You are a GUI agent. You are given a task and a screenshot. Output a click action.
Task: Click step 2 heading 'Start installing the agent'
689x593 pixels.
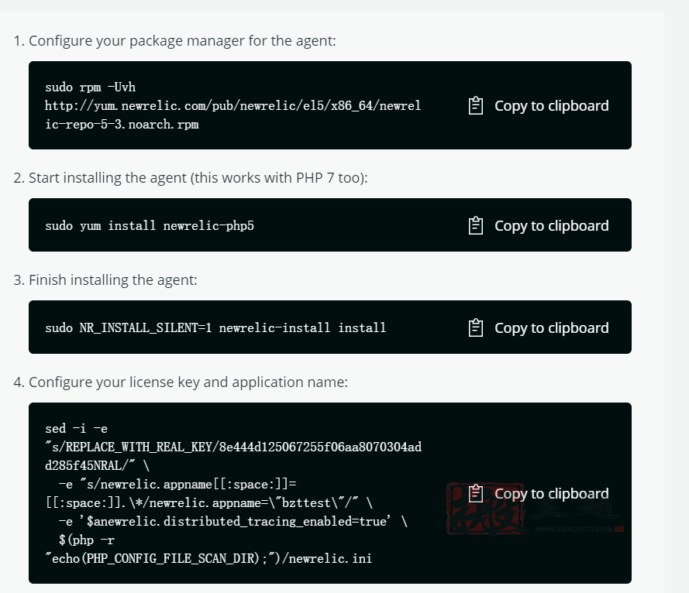[x=191, y=178]
